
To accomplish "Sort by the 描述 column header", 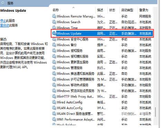I will (x=100, y=10).
